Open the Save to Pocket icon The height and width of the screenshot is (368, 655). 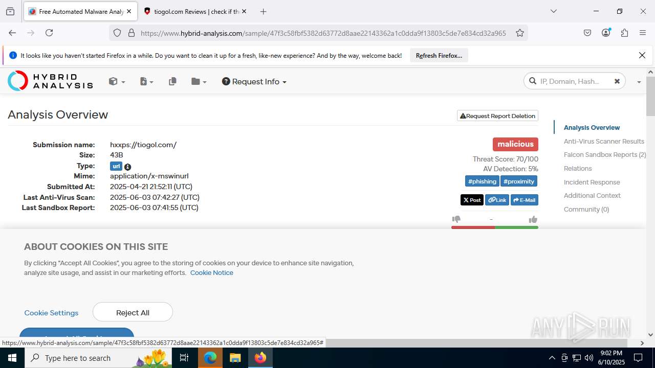(x=587, y=33)
